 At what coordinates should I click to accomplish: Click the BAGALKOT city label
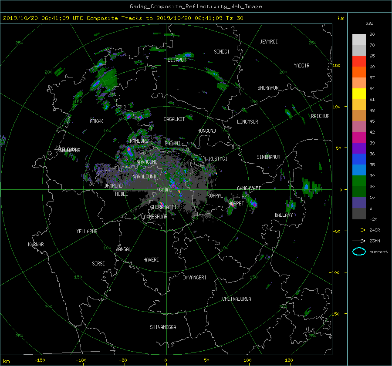(174, 119)
